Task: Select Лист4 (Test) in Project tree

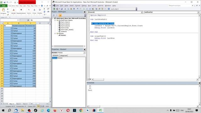Action: pyautogui.click(x=65, y=28)
